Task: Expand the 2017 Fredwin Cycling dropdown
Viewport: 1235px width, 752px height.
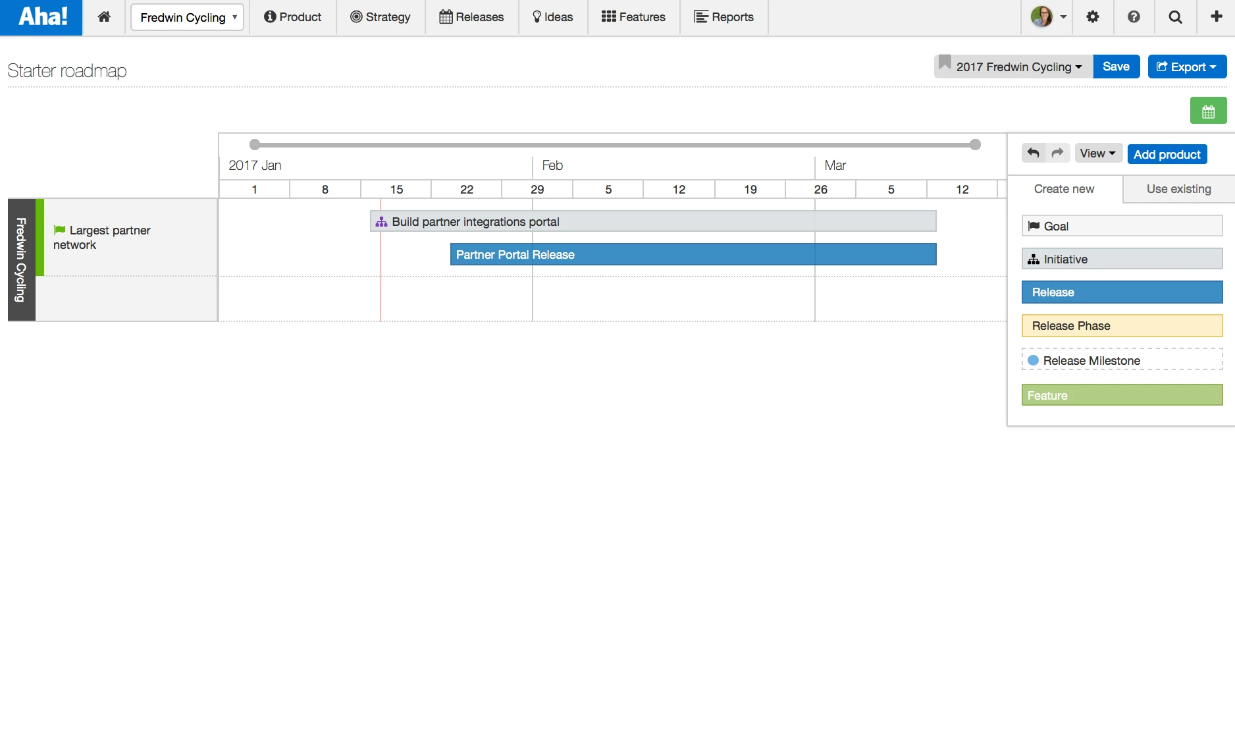Action: click(x=1014, y=67)
